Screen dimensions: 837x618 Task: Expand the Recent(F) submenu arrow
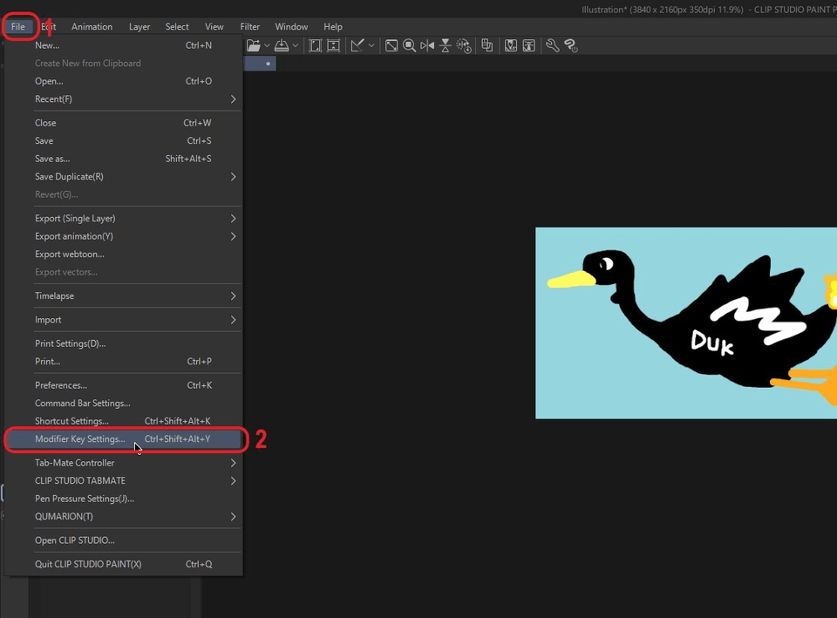[x=234, y=99]
